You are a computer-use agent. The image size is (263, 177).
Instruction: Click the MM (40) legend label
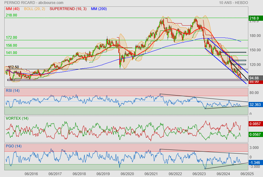(x=13, y=9)
